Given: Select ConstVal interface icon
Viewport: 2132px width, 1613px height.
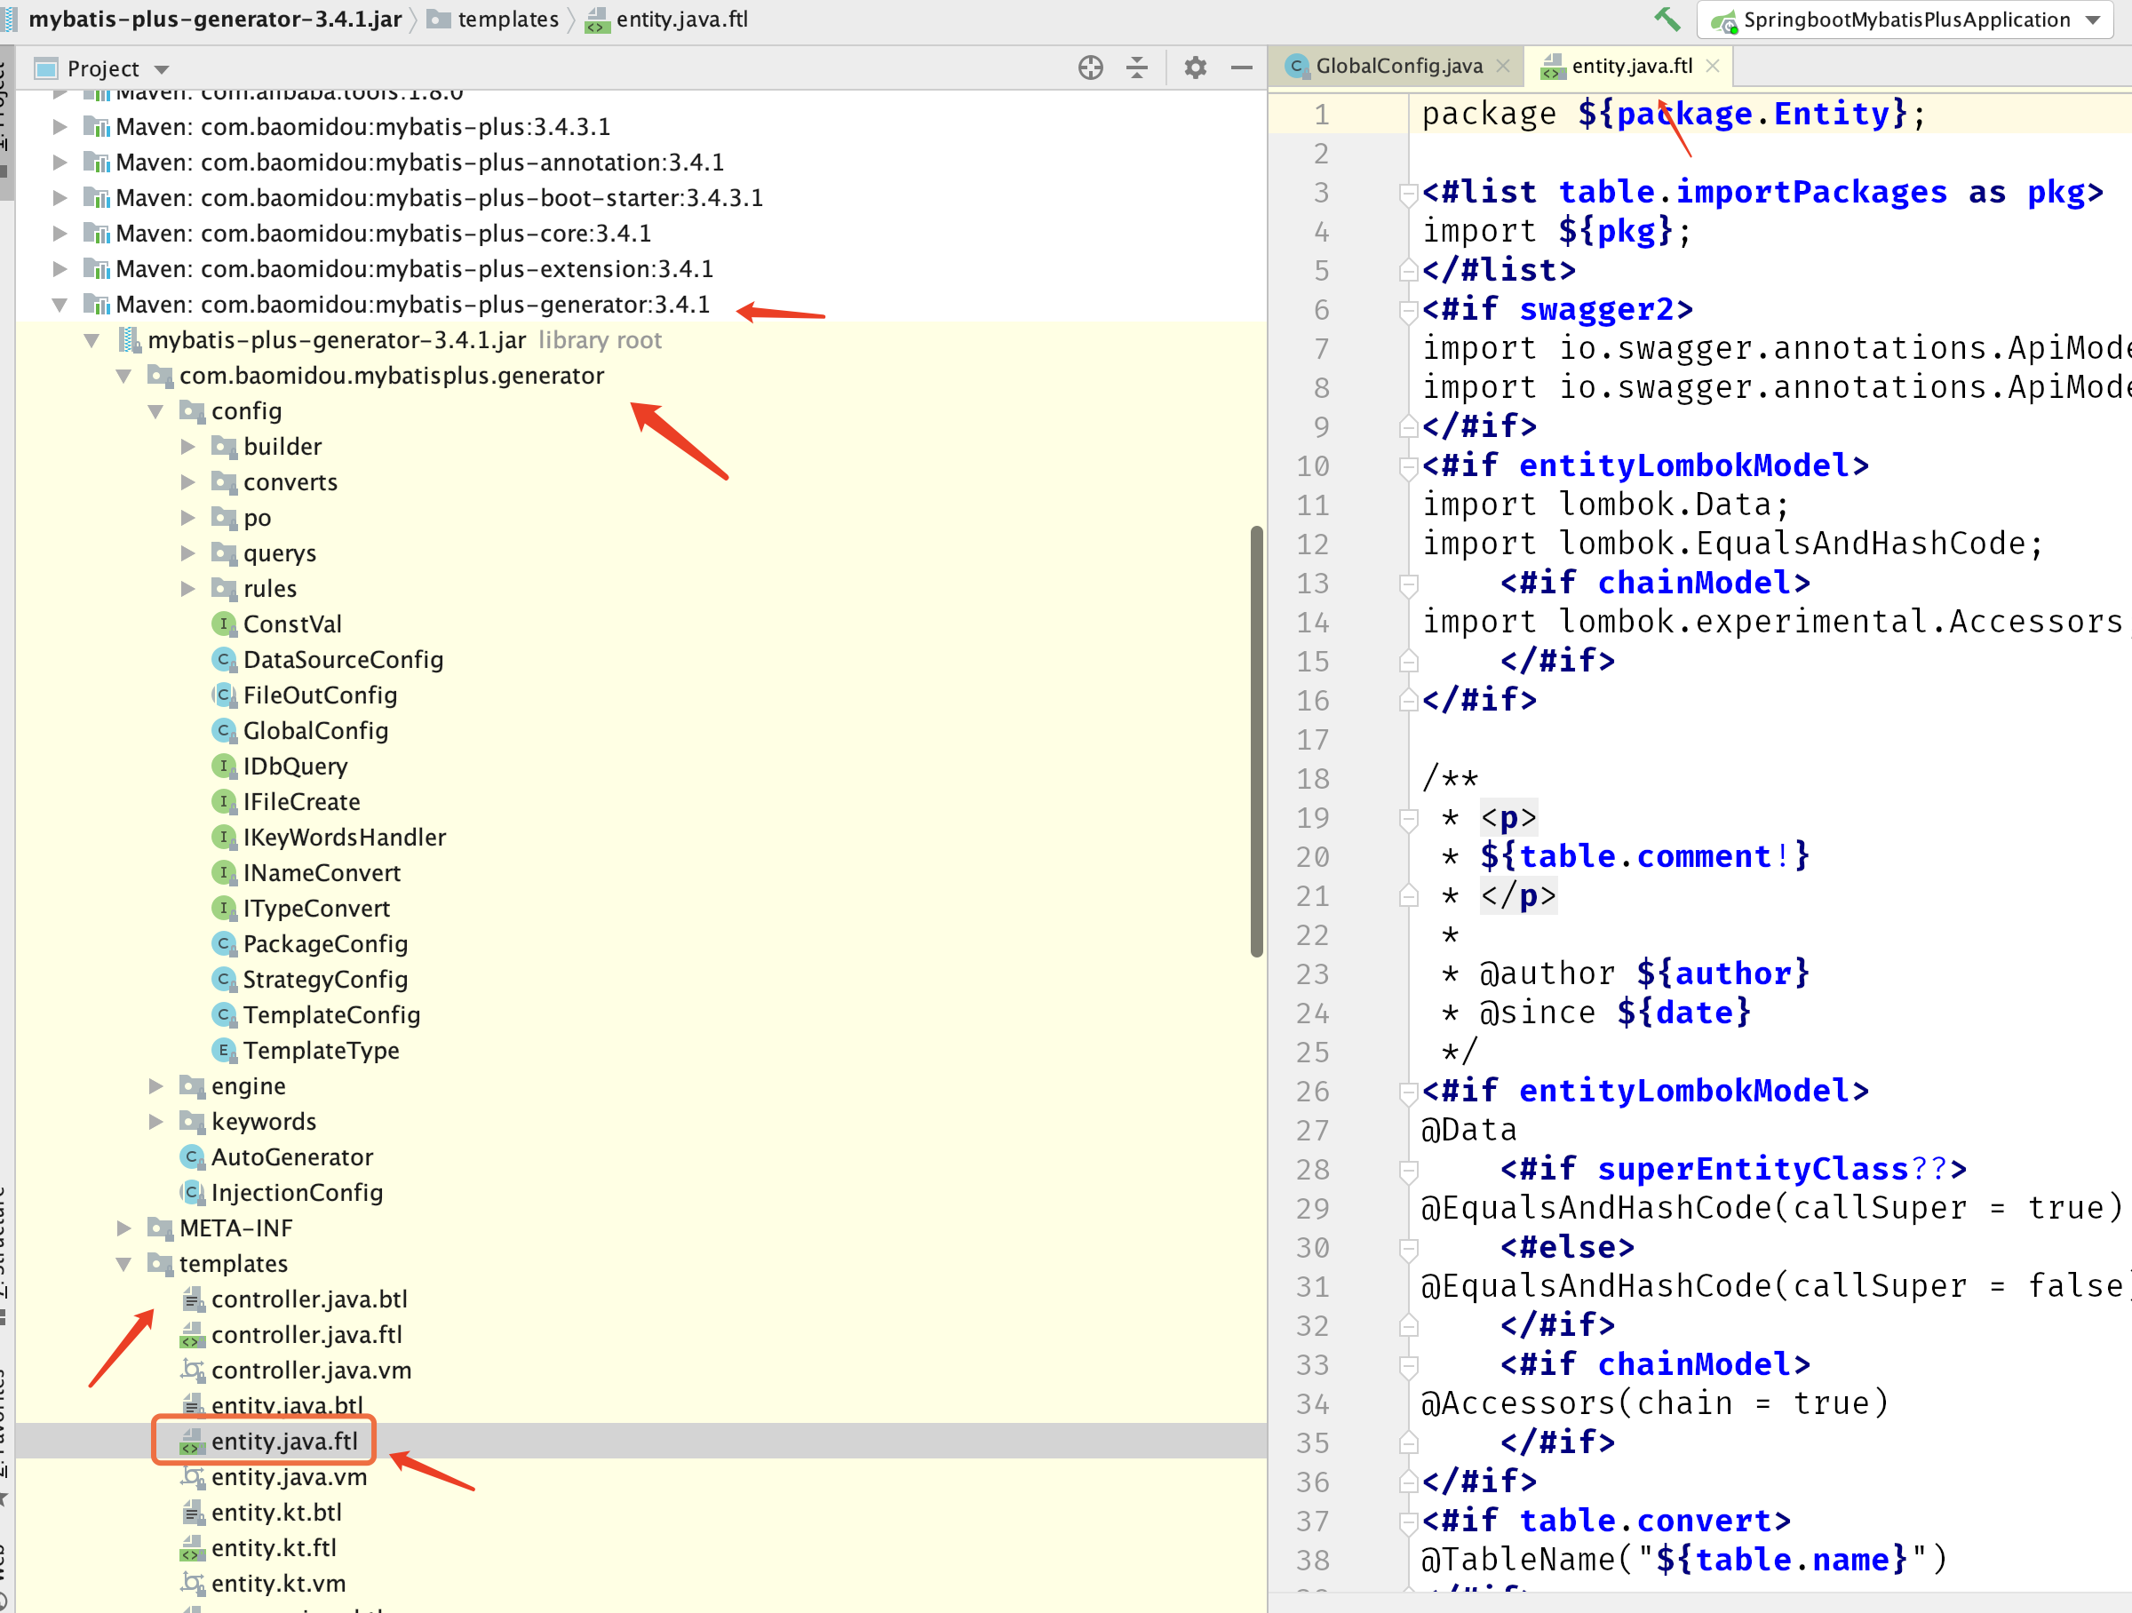Looking at the screenshot, I should [224, 624].
